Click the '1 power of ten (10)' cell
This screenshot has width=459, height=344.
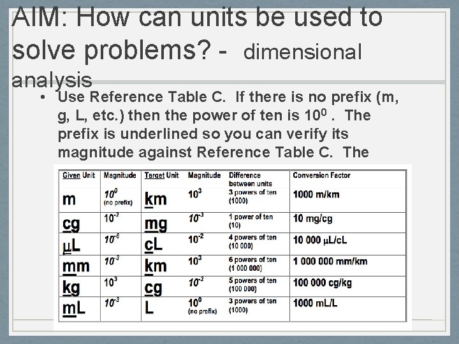click(x=251, y=221)
